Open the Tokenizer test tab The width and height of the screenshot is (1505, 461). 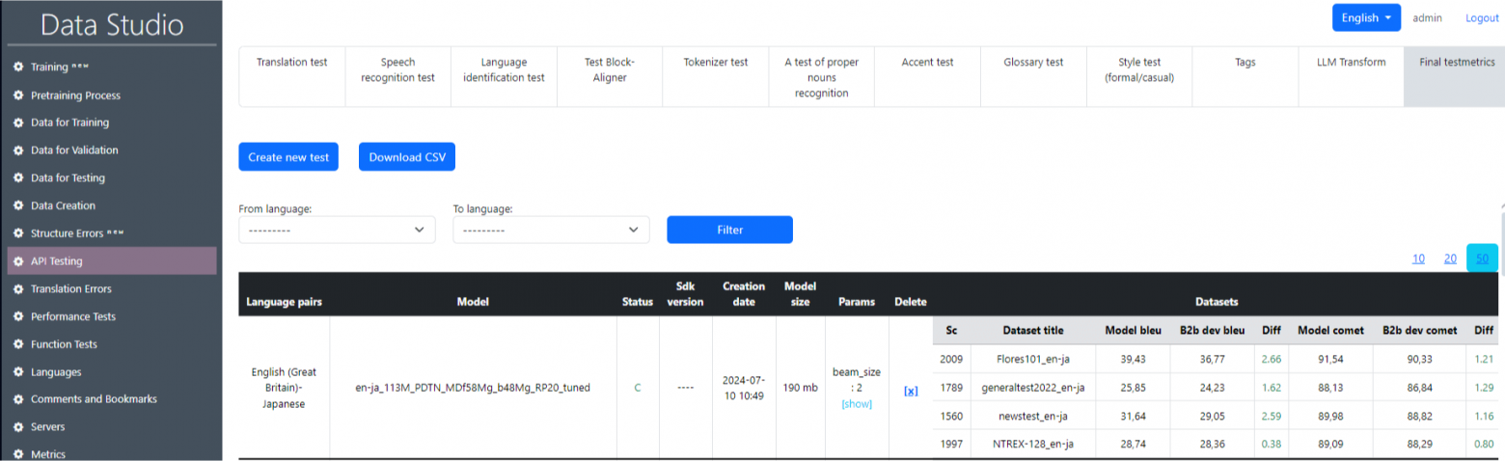(715, 63)
